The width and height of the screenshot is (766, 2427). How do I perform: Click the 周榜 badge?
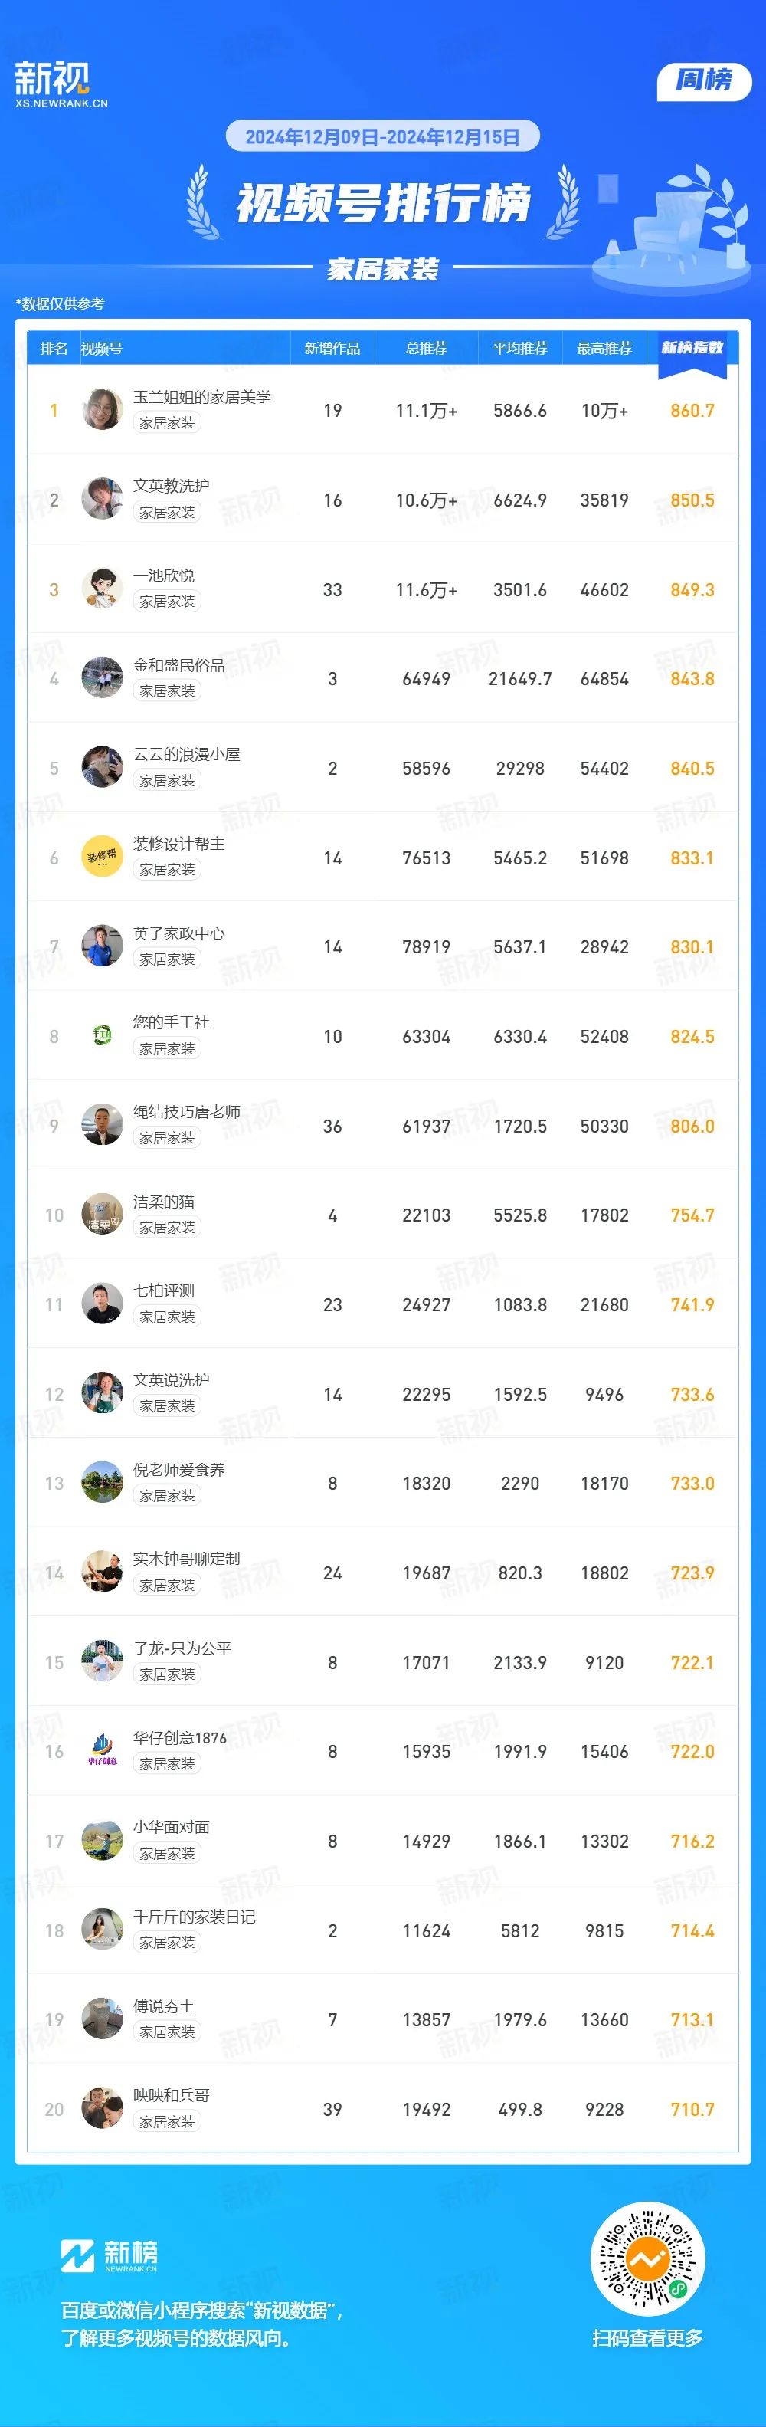click(x=704, y=81)
